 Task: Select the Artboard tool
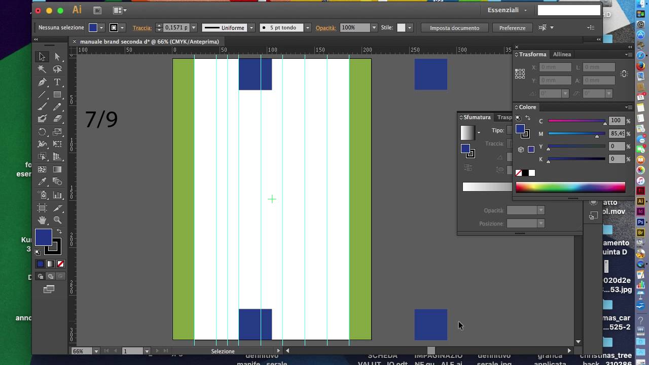pyautogui.click(x=42, y=208)
